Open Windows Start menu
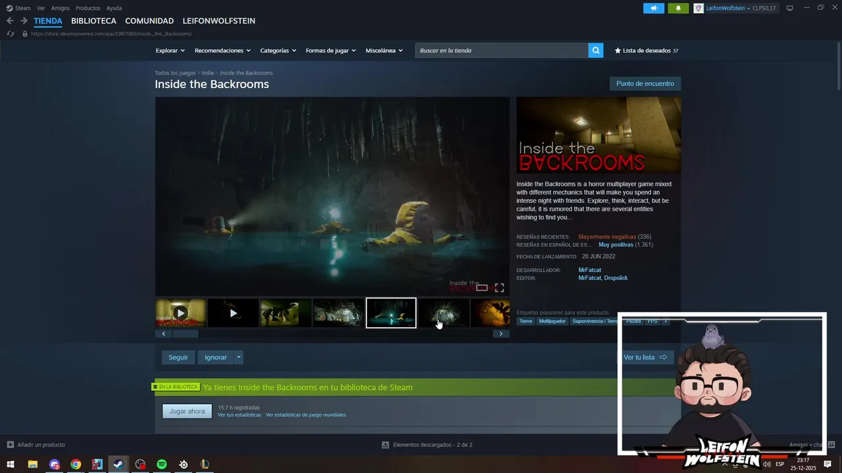 coord(11,464)
